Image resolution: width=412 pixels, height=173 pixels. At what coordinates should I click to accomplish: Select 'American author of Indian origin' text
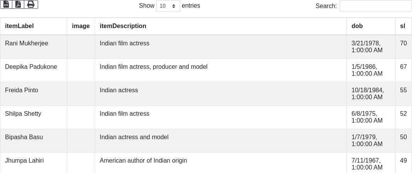[143, 161]
